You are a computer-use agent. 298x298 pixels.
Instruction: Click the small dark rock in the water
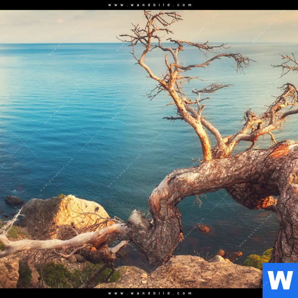pos(14,200)
